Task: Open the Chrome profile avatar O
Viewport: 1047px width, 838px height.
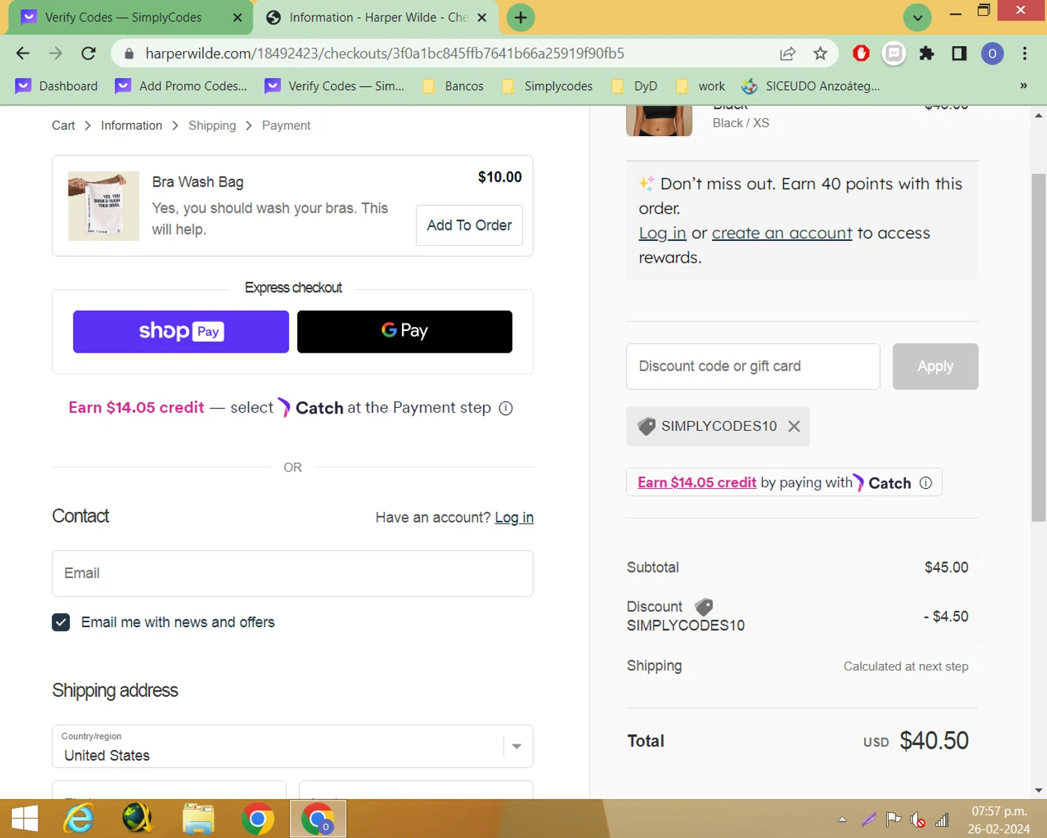Action: pyautogui.click(x=992, y=53)
